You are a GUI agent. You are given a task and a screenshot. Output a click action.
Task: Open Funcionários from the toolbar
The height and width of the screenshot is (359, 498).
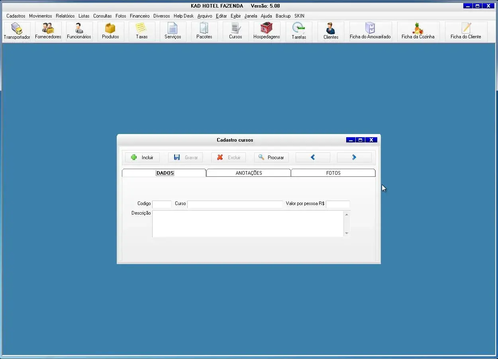coord(79,31)
